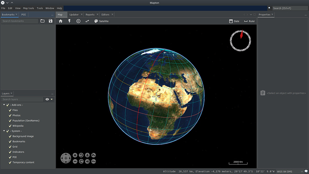Click the Ruler button
The height and width of the screenshot is (174, 309).
coord(249,21)
